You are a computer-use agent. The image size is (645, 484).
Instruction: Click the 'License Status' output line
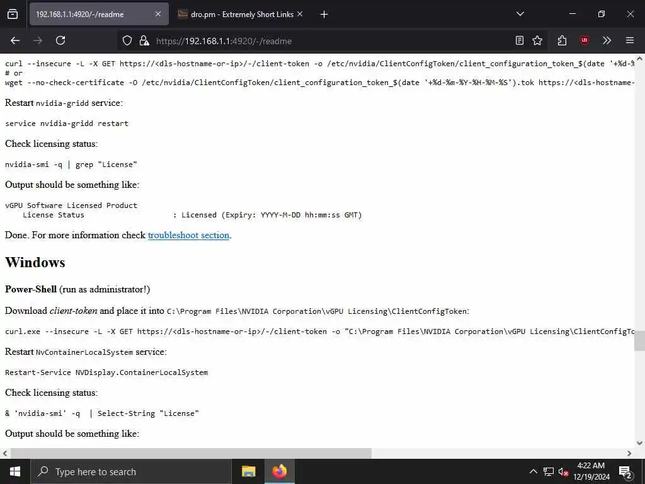click(192, 215)
